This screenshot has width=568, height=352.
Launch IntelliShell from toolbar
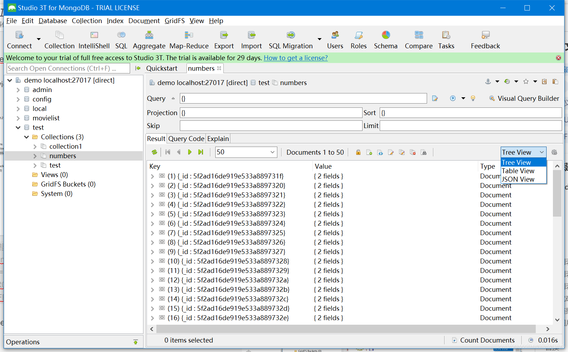tap(94, 40)
